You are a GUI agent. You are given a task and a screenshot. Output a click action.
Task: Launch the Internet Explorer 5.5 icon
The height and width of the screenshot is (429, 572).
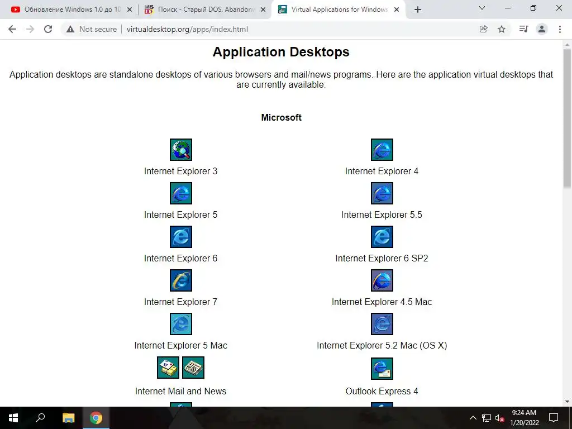pyautogui.click(x=382, y=193)
